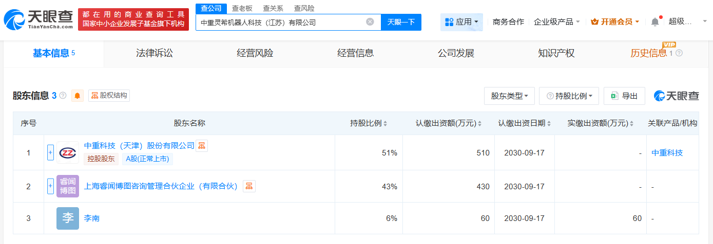Click into the company search input field
This screenshot has width=713, height=244.
(280, 22)
